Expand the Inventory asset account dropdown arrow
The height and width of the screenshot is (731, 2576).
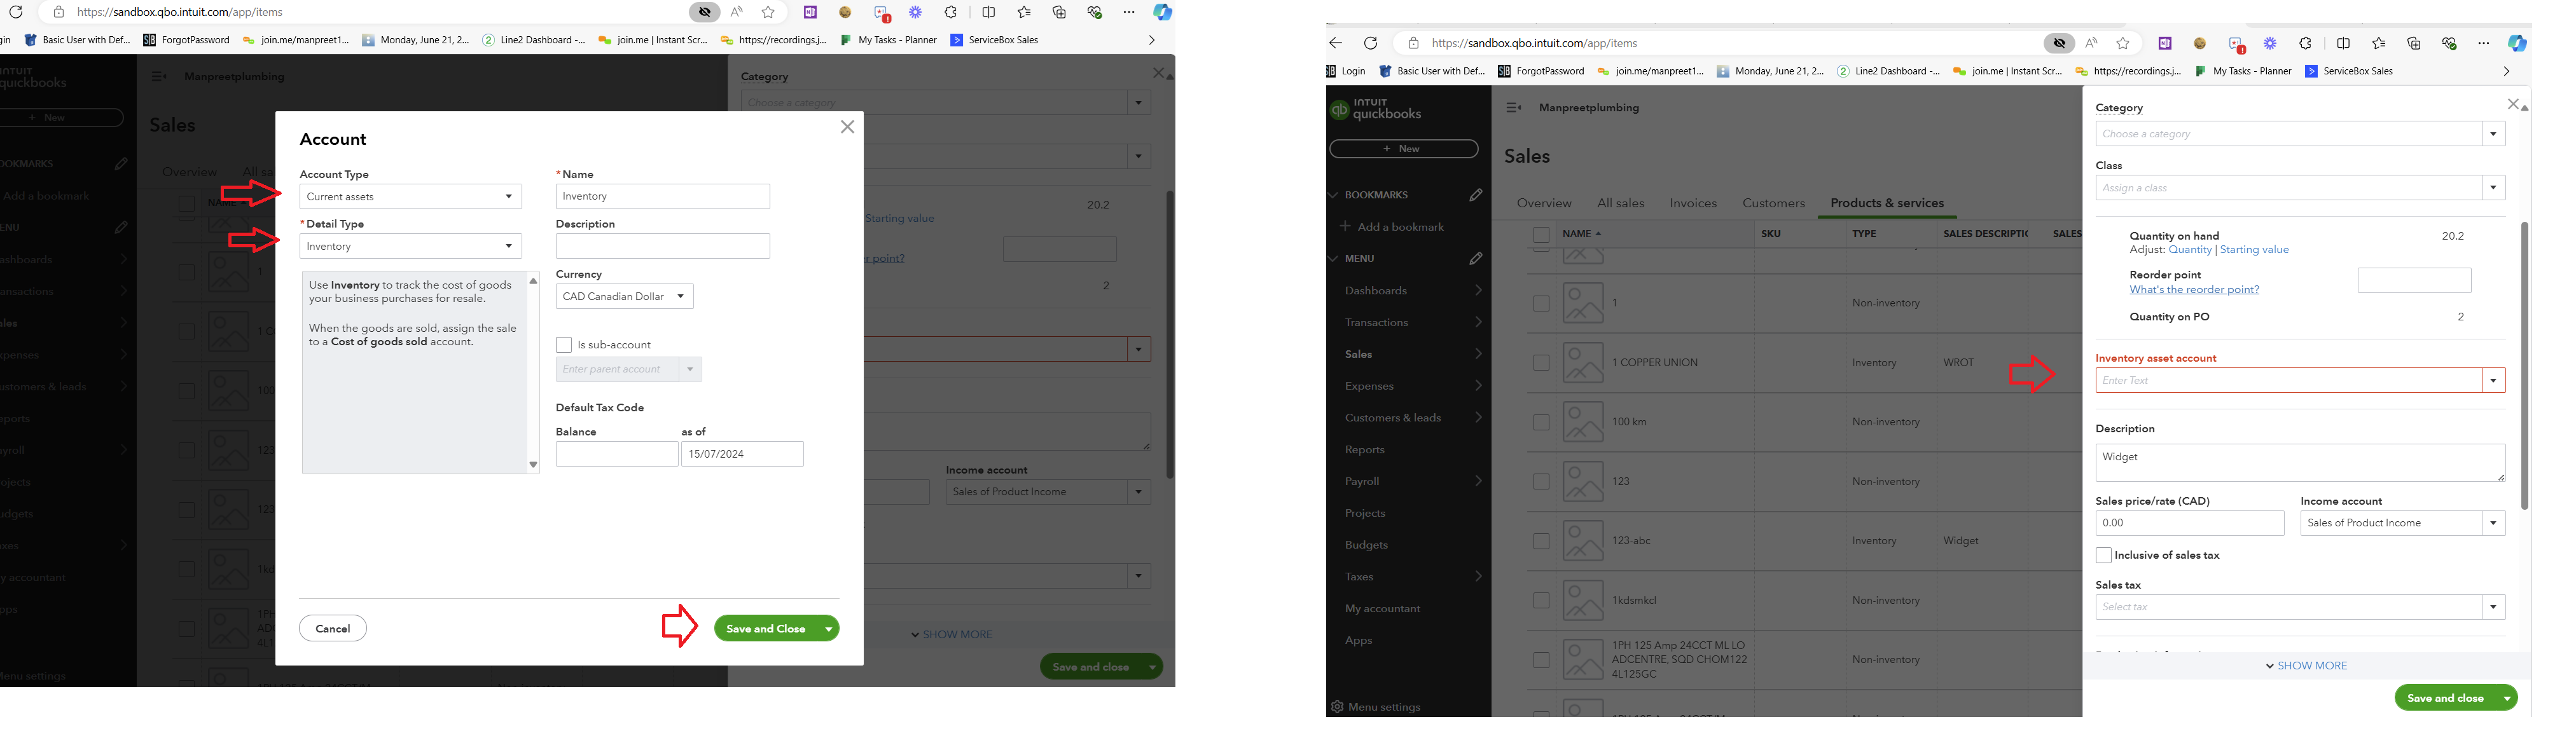tap(2494, 381)
